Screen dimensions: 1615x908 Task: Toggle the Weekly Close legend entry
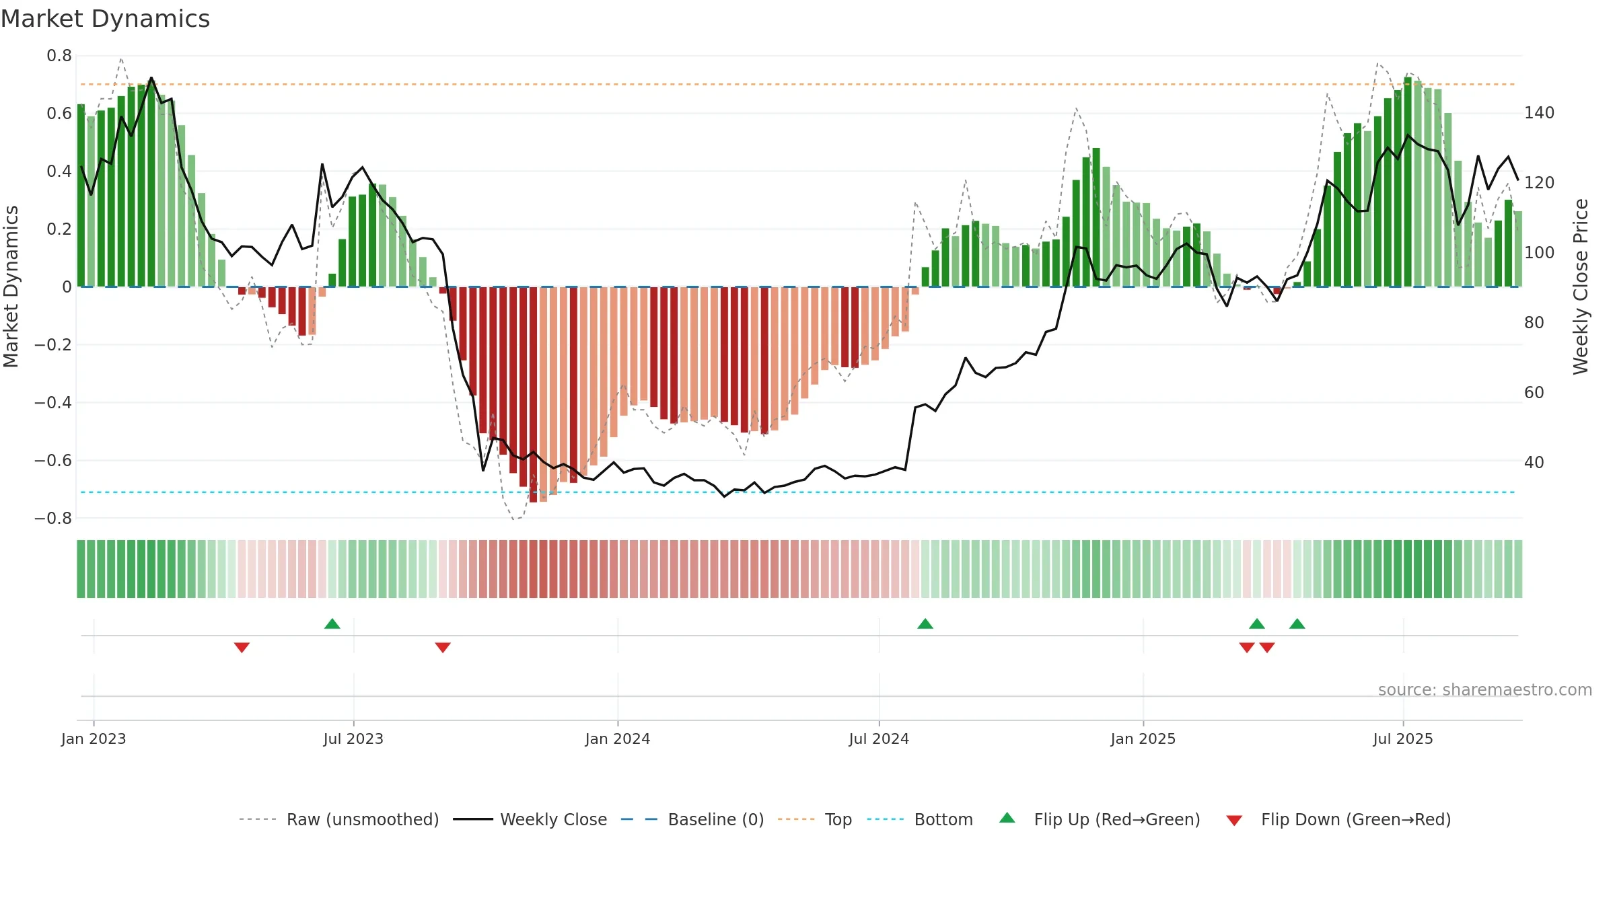point(530,819)
